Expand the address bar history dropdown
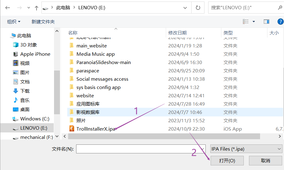This screenshot has width=284, height=170. coord(185,8)
